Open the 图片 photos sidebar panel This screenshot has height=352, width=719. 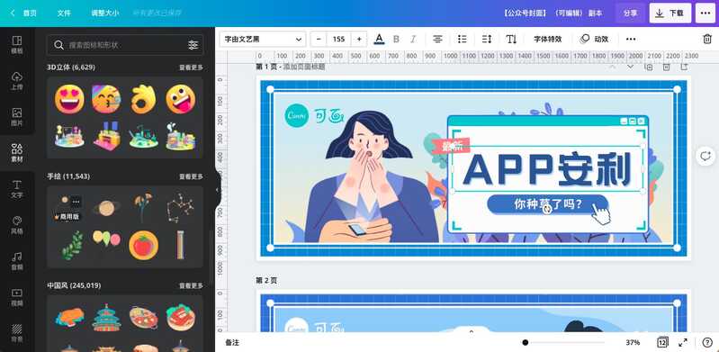17,117
